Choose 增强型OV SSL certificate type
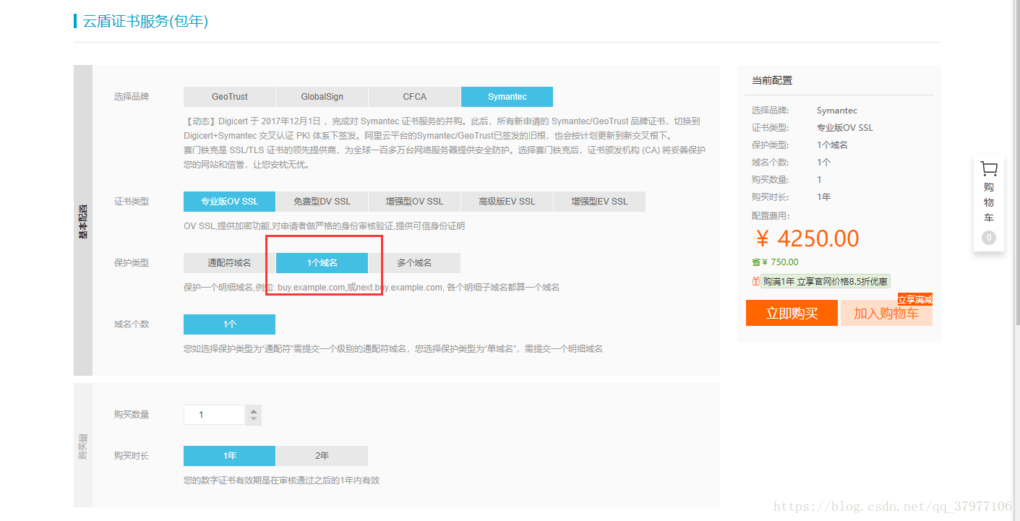1020x521 pixels. (414, 202)
